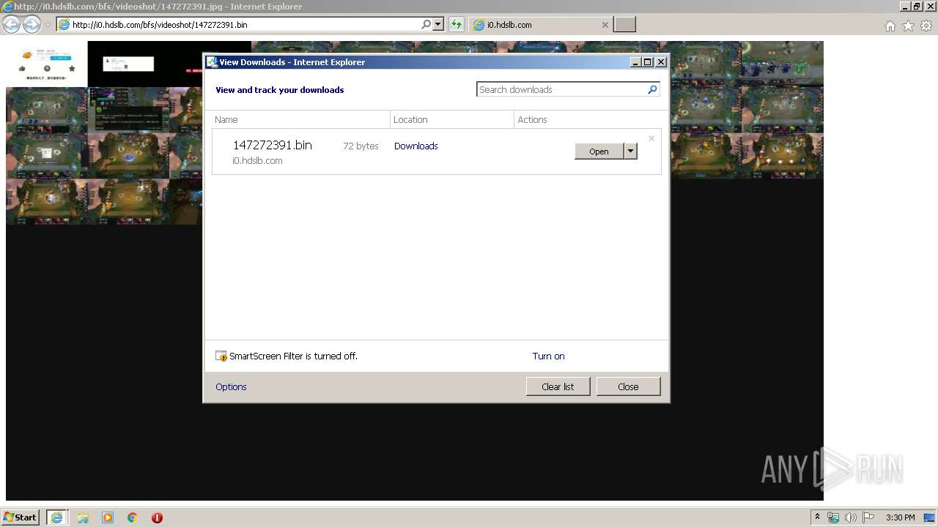
Task: Open the Downloads location link
Action: click(416, 146)
